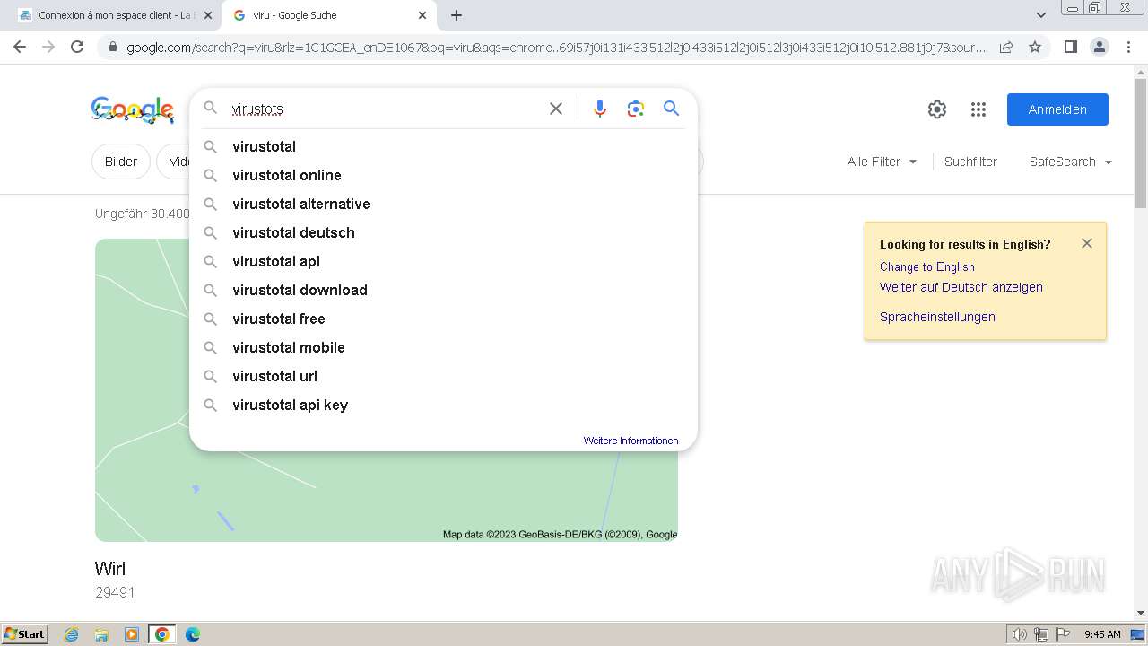Close the 'viru - Google Suche' tab

[422, 15]
